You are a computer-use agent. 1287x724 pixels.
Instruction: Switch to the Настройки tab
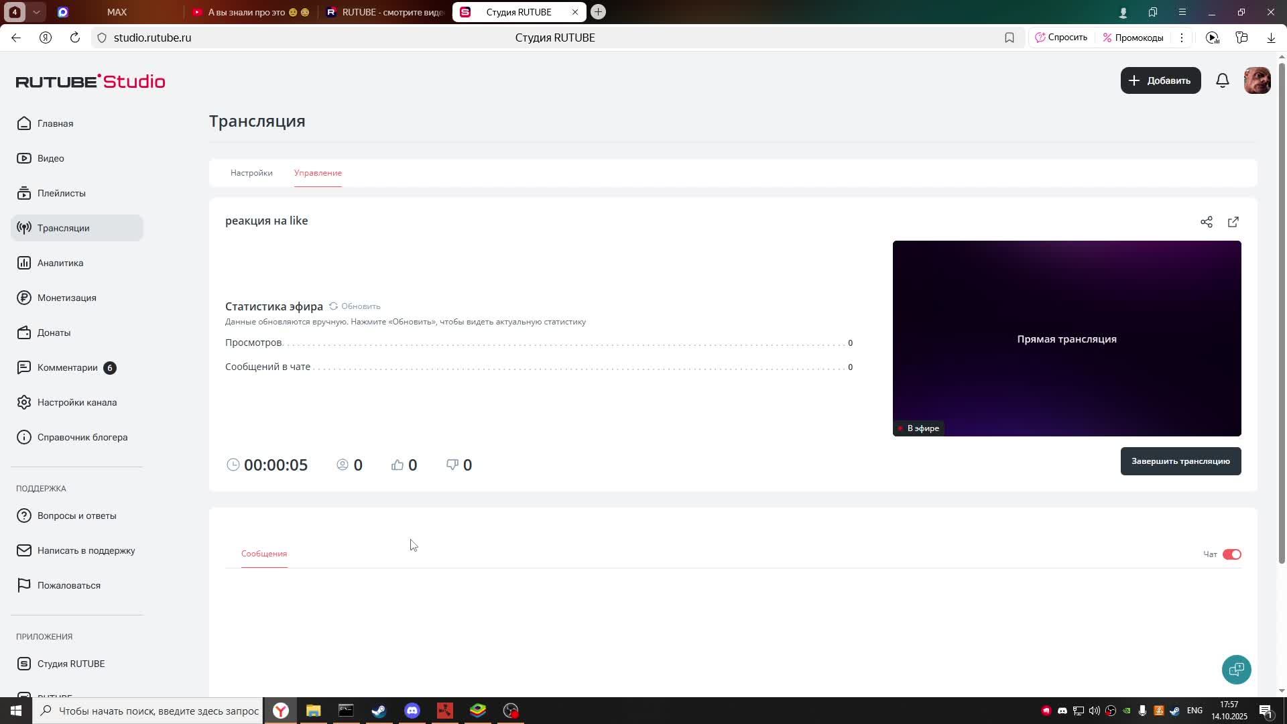point(251,173)
